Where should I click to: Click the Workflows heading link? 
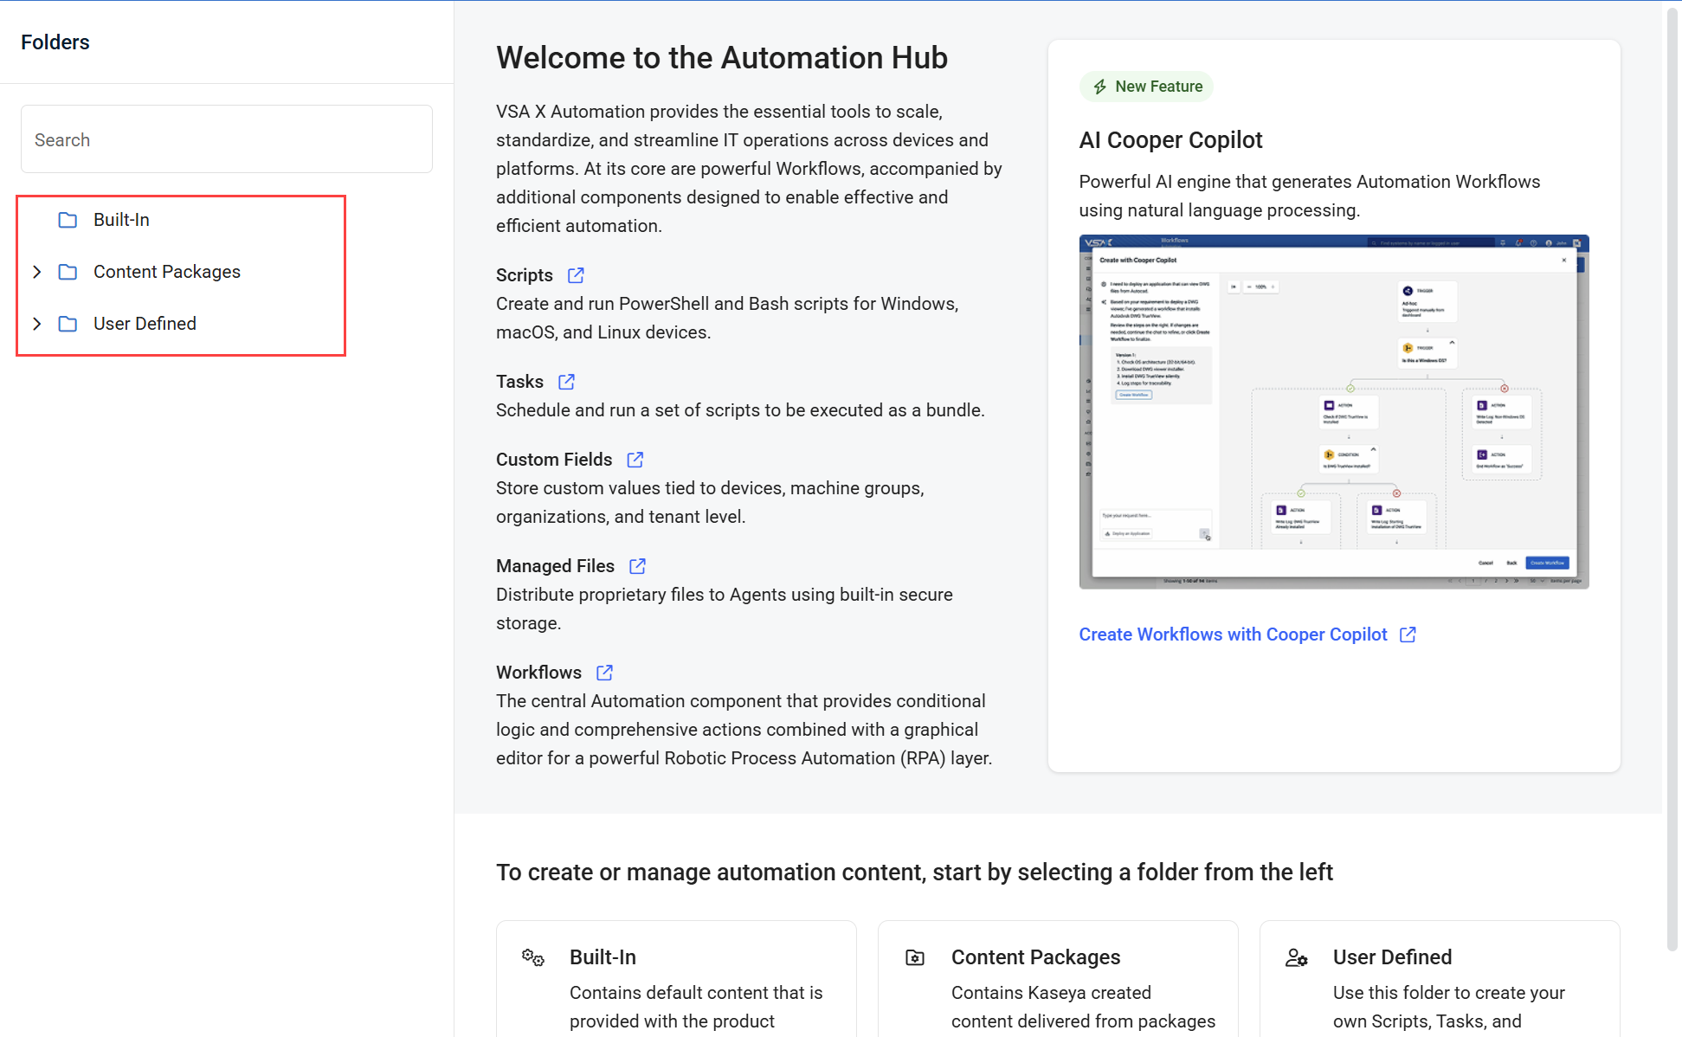[538, 673]
